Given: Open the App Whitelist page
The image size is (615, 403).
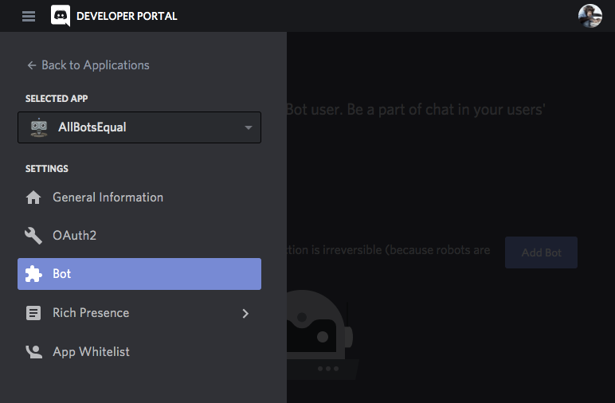Looking at the screenshot, I should [x=91, y=351].
